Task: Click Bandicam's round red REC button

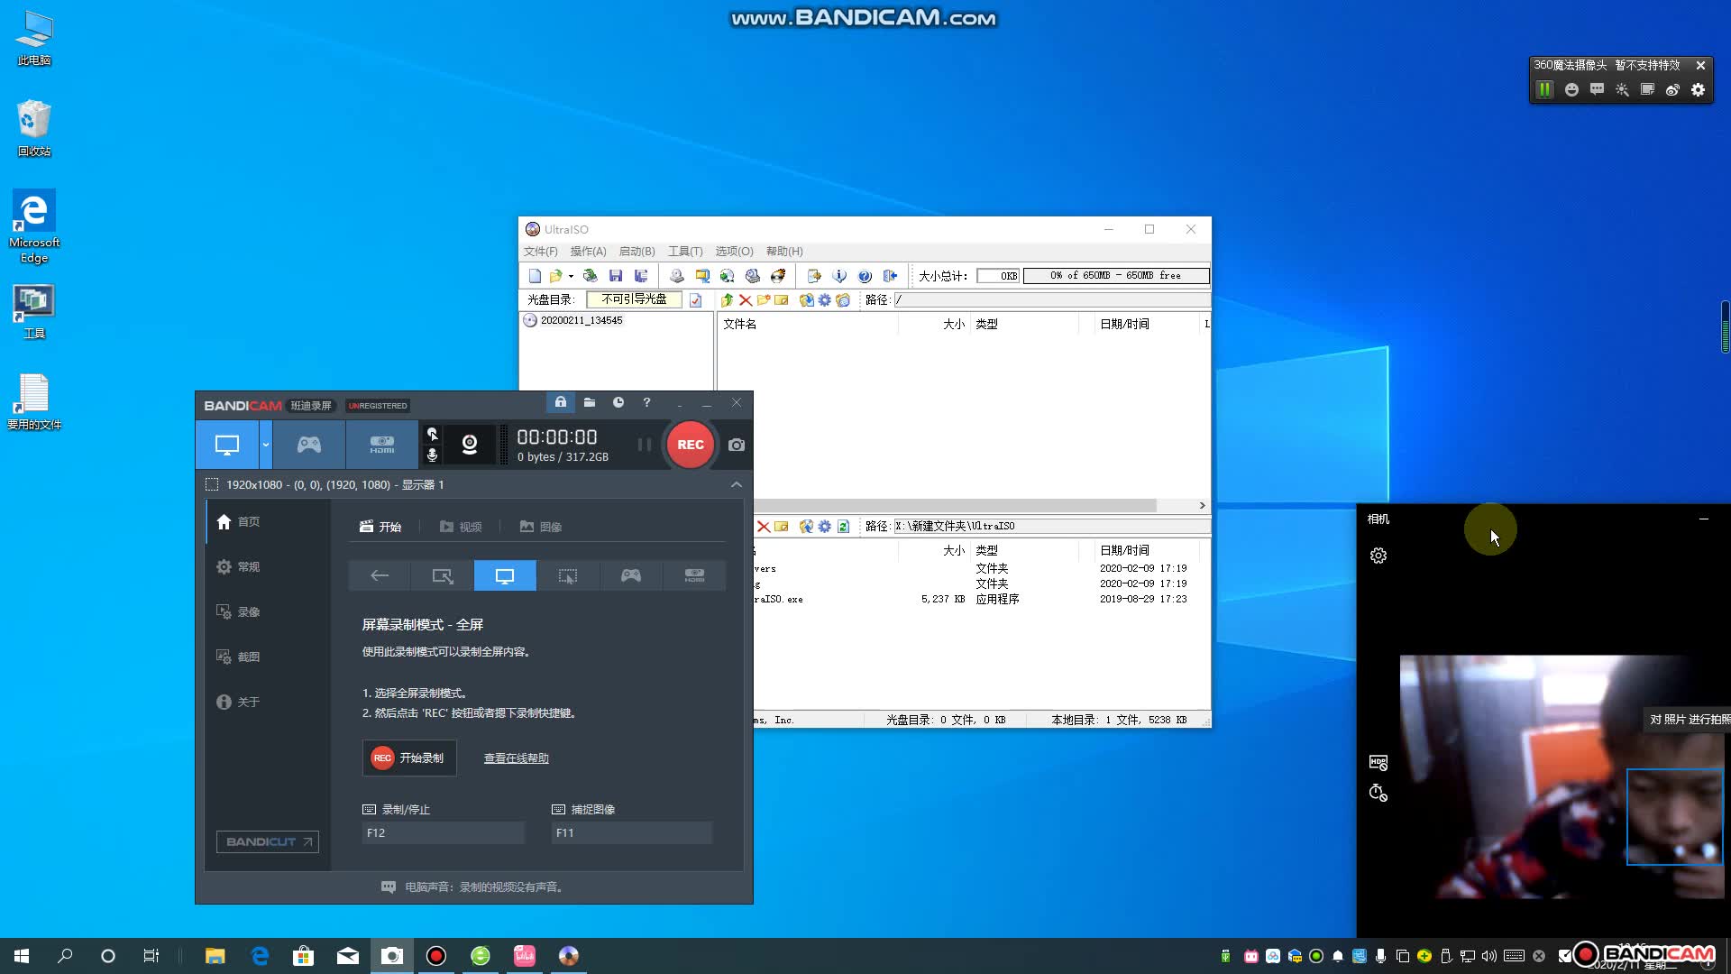Action: tap(690, 445)
